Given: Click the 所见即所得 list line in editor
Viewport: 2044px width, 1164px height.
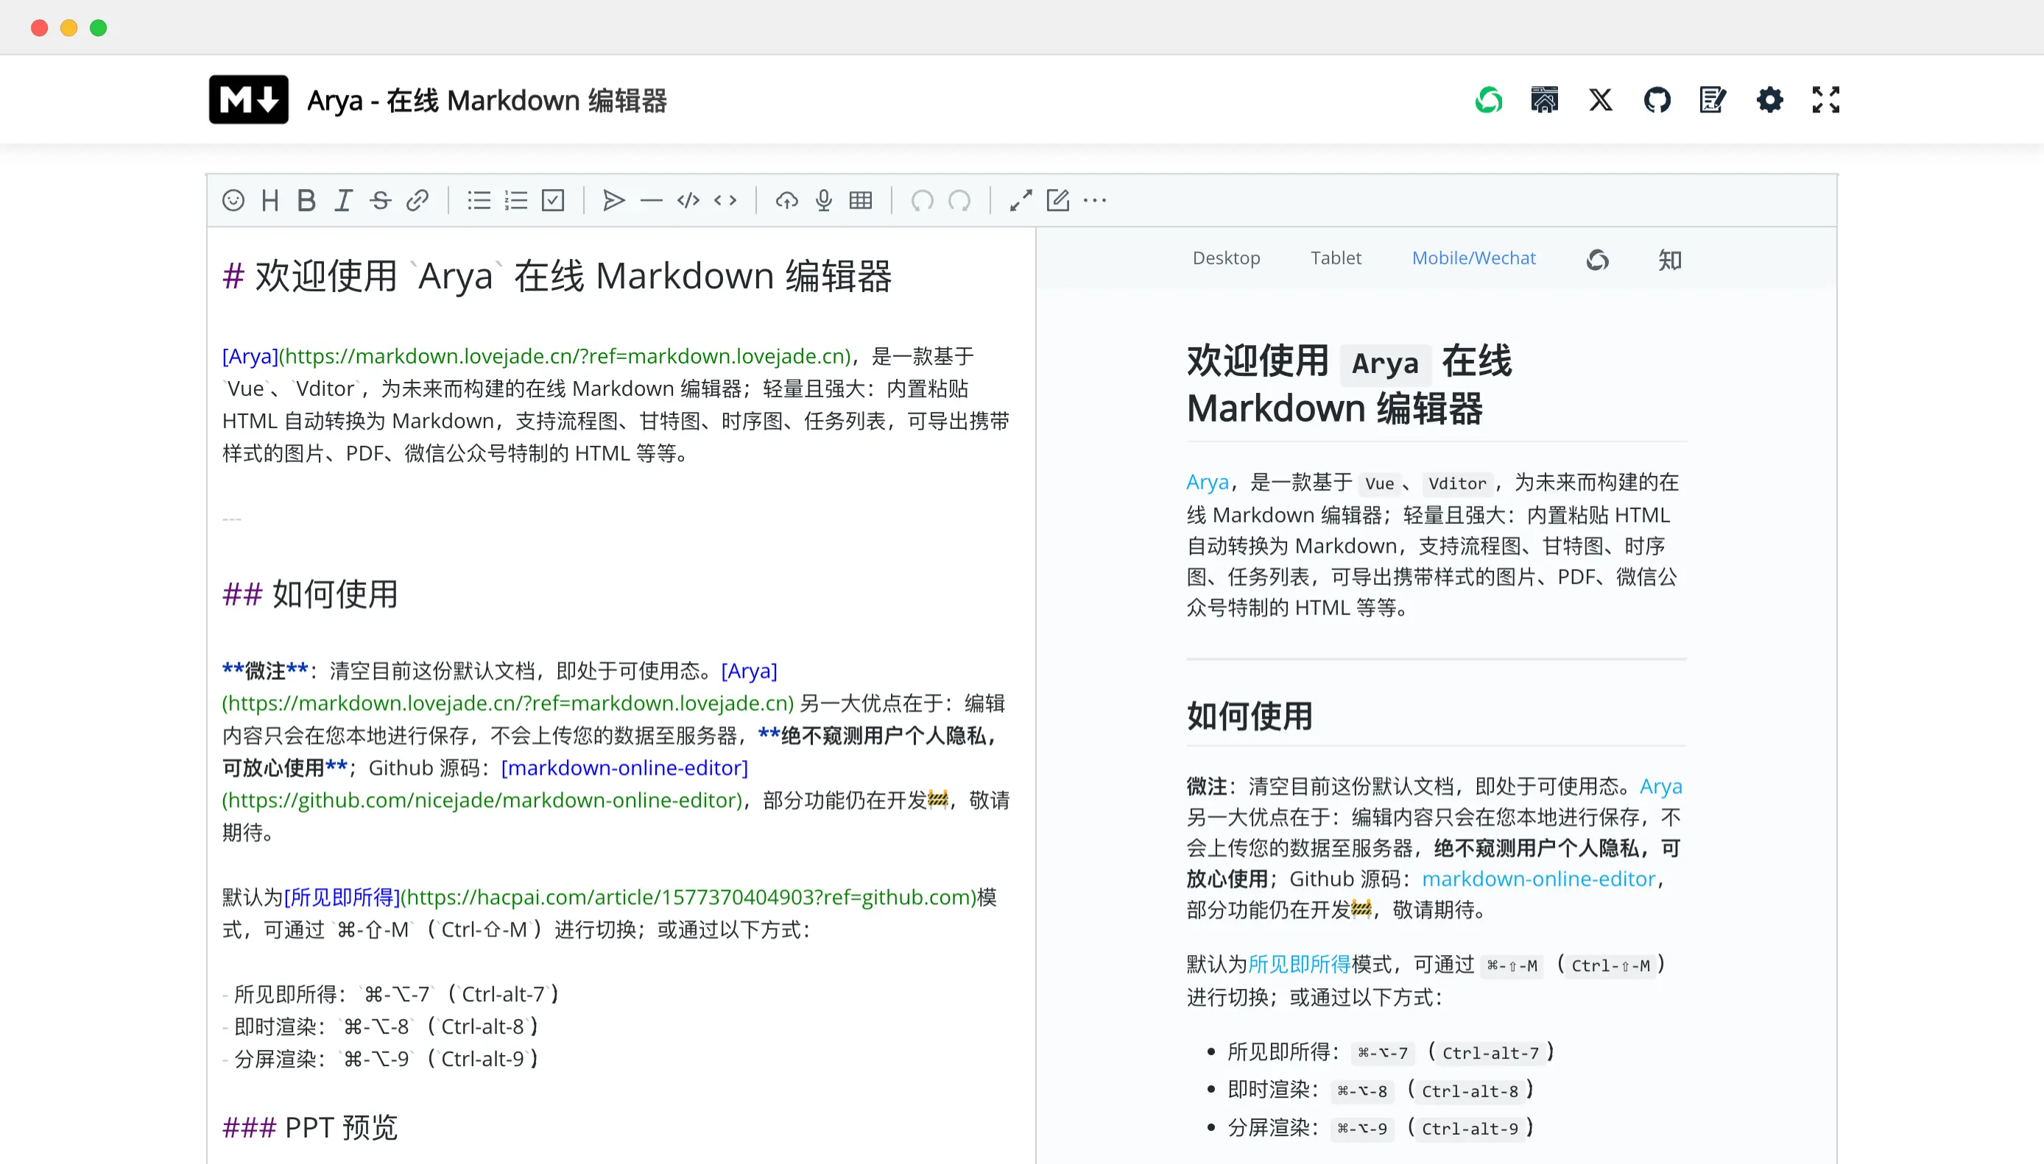Looking at the screenshot, I should 390,994.
